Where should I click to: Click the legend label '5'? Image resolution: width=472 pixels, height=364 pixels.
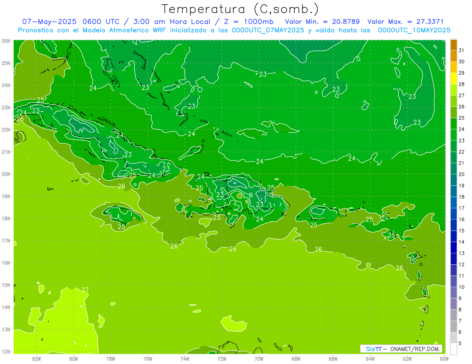pyautogui.click(x=460, y=344)
